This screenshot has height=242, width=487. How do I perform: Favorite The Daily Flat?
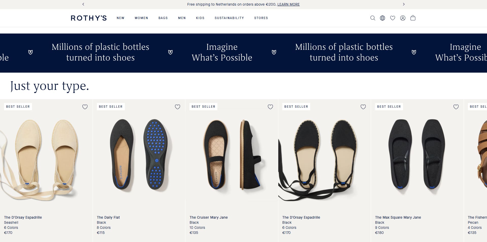coord(178,107)
